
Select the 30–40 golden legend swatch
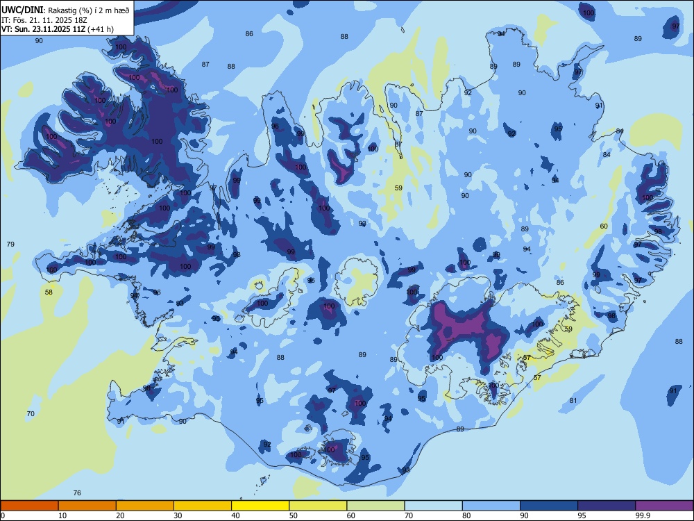(203, 506)
